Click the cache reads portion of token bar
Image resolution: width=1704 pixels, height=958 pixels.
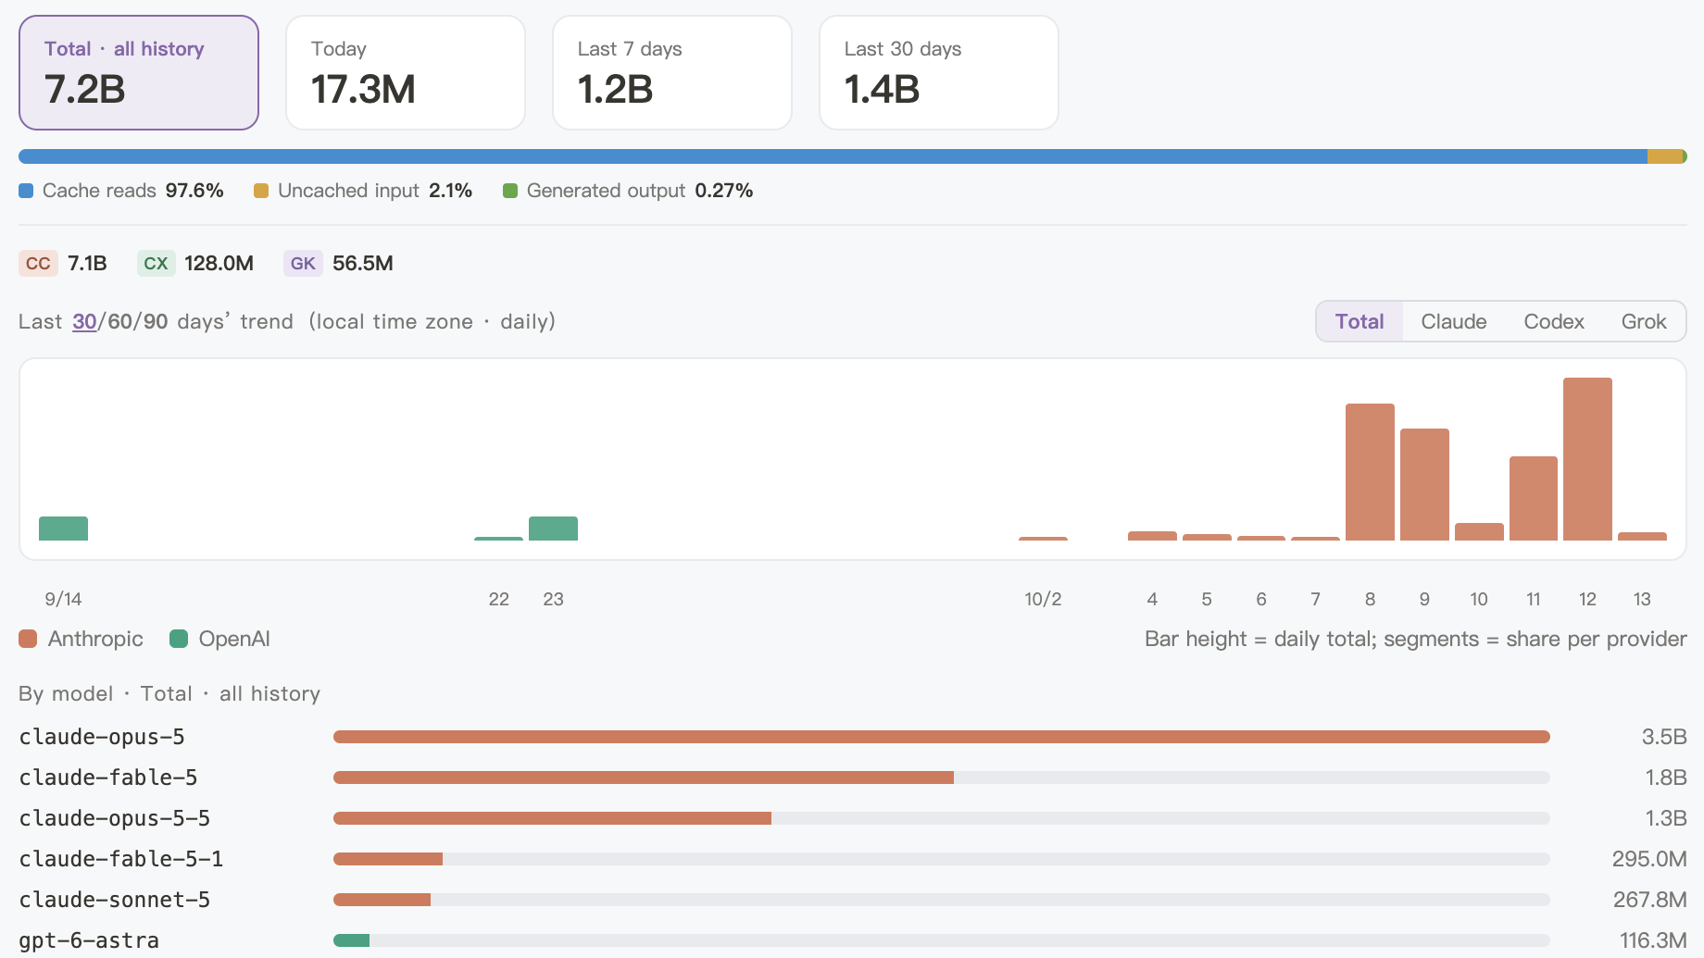click(833, 156)
